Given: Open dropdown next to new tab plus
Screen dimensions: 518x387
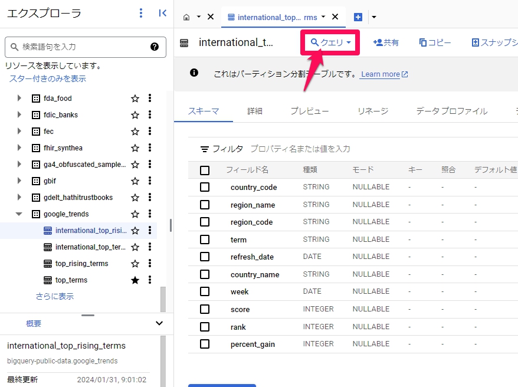Looking at the screenshot, I should pos(374,17).
